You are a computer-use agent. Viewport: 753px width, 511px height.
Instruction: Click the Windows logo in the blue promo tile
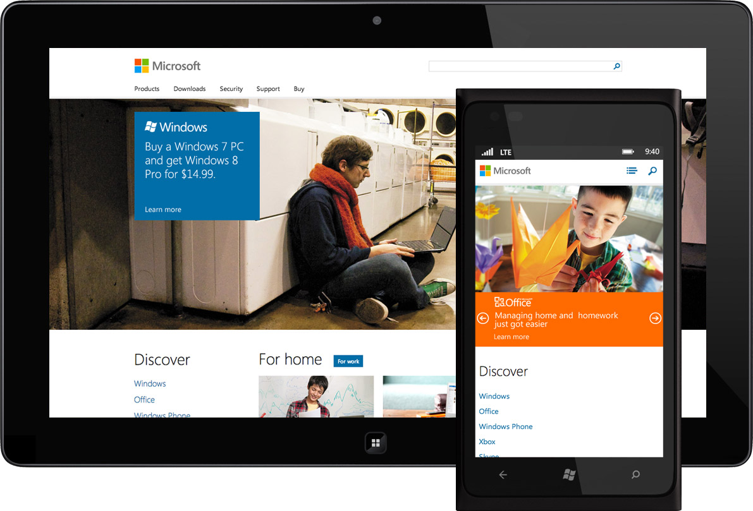click(176, 127)
